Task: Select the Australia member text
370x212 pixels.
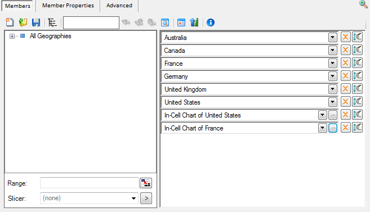Action: click(x=175, y=38)
